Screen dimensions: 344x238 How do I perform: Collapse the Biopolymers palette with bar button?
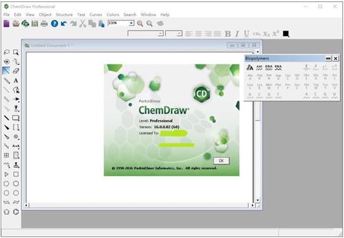pos(328,58)
